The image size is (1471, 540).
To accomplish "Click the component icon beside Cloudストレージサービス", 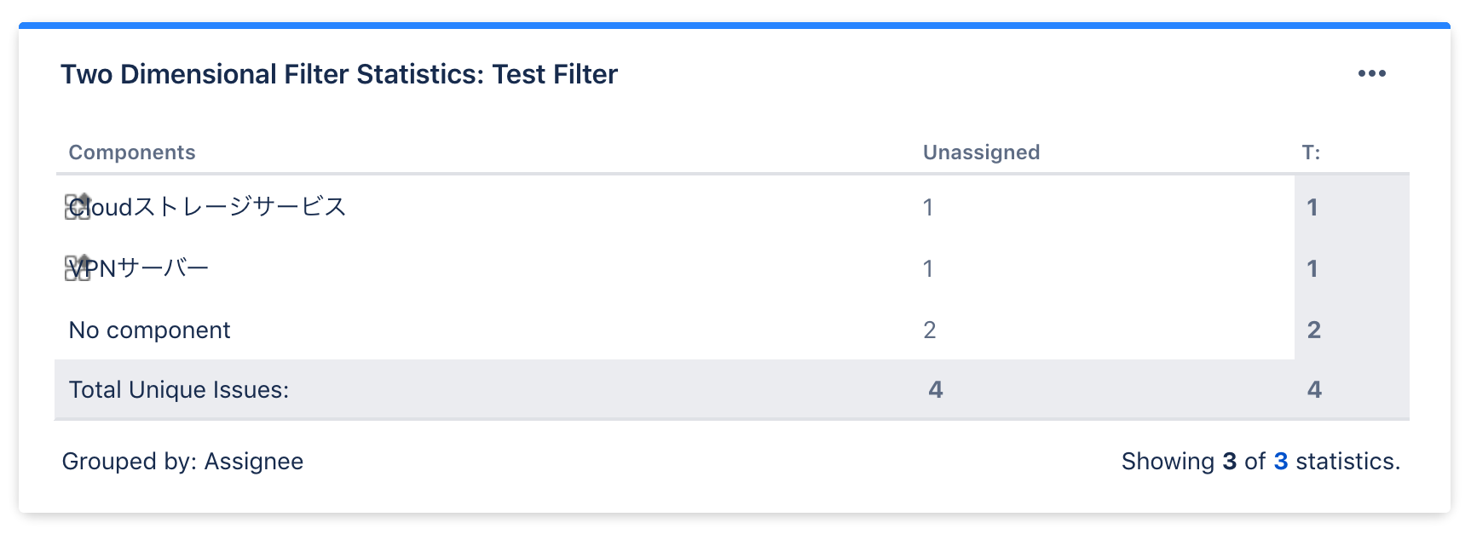I will click(x=78, y=204).
